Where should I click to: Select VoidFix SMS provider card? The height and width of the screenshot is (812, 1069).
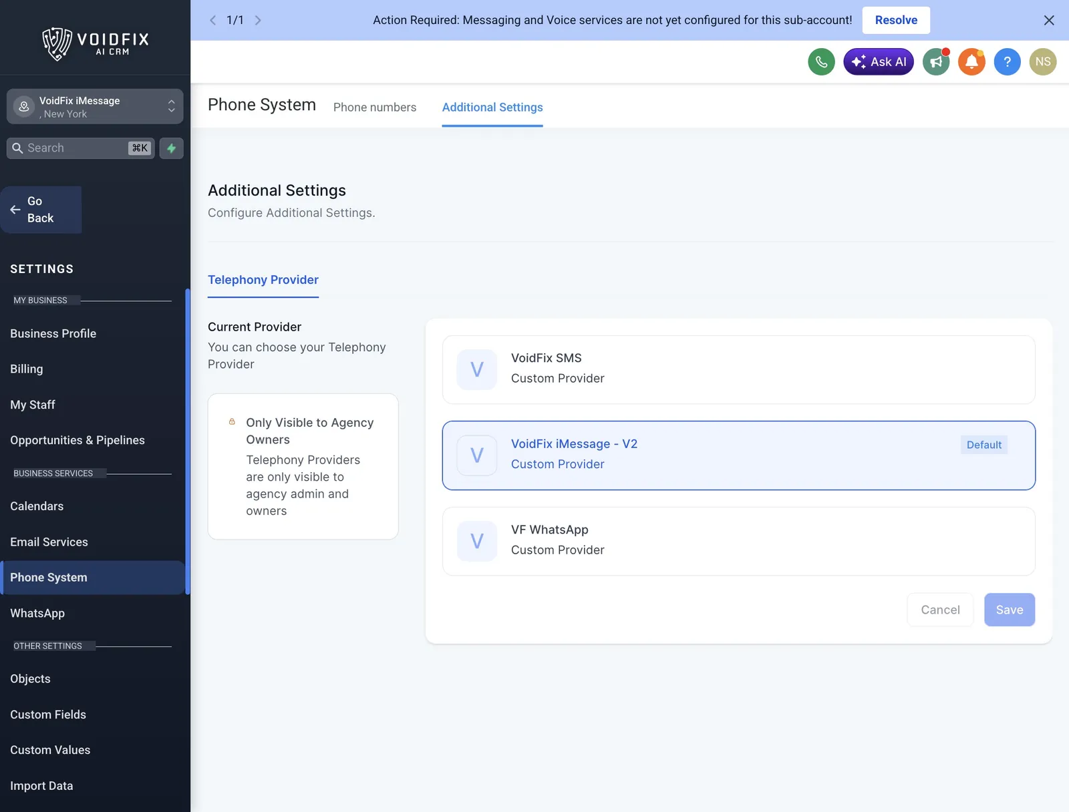[x=739, y=369]
